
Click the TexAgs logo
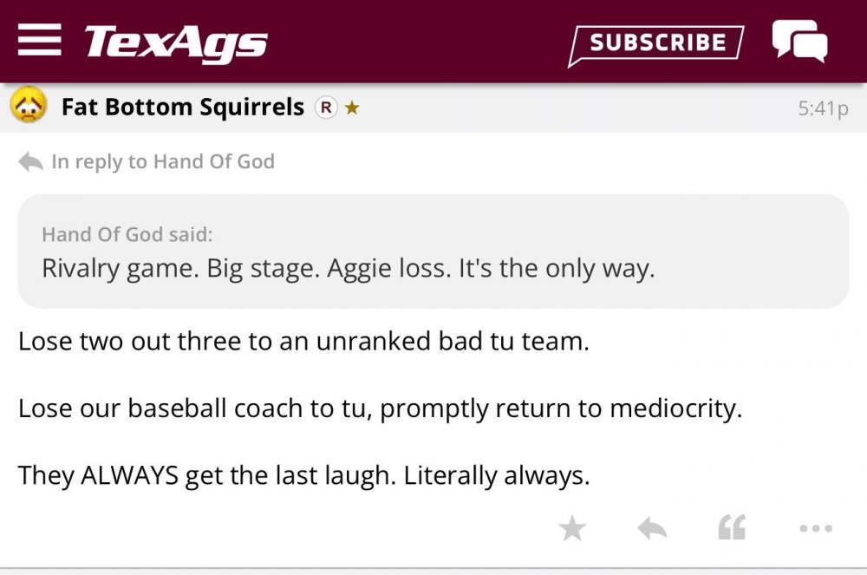[x=176, y=42]
